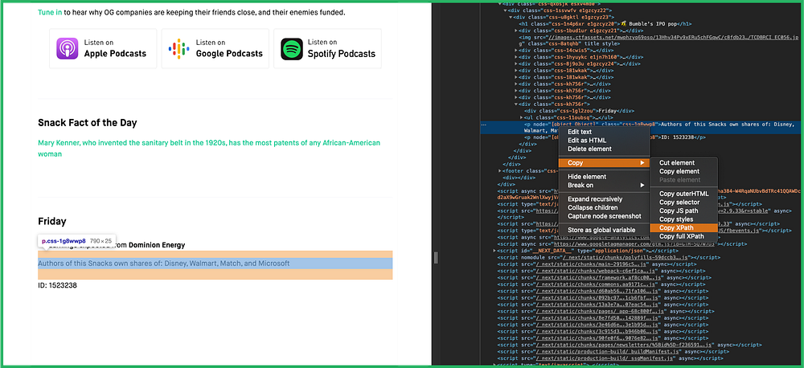Expand the footer element node
The width and height of the screenshot is (804, 368).
pyautogui.click(x=501, y=170)
